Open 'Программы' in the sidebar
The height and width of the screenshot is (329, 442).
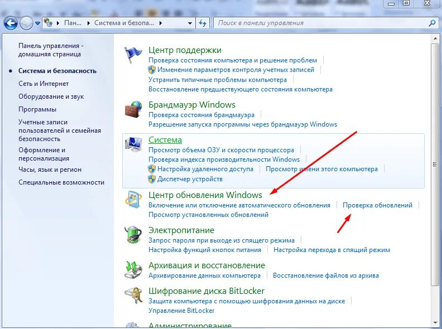pos(37,109)
